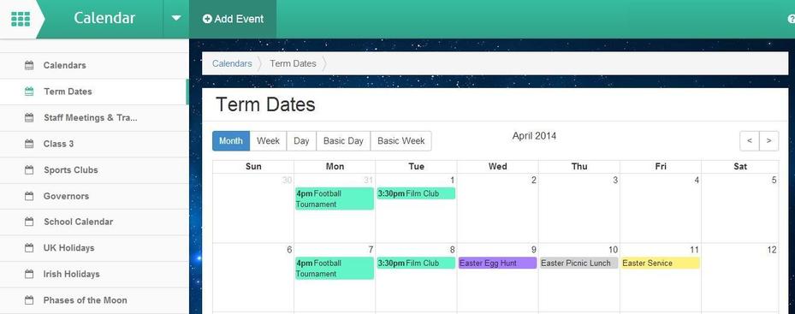Expand the Calendar dropdown arrow
Viewport: 795px width, 314px height.
pos(176,19)
